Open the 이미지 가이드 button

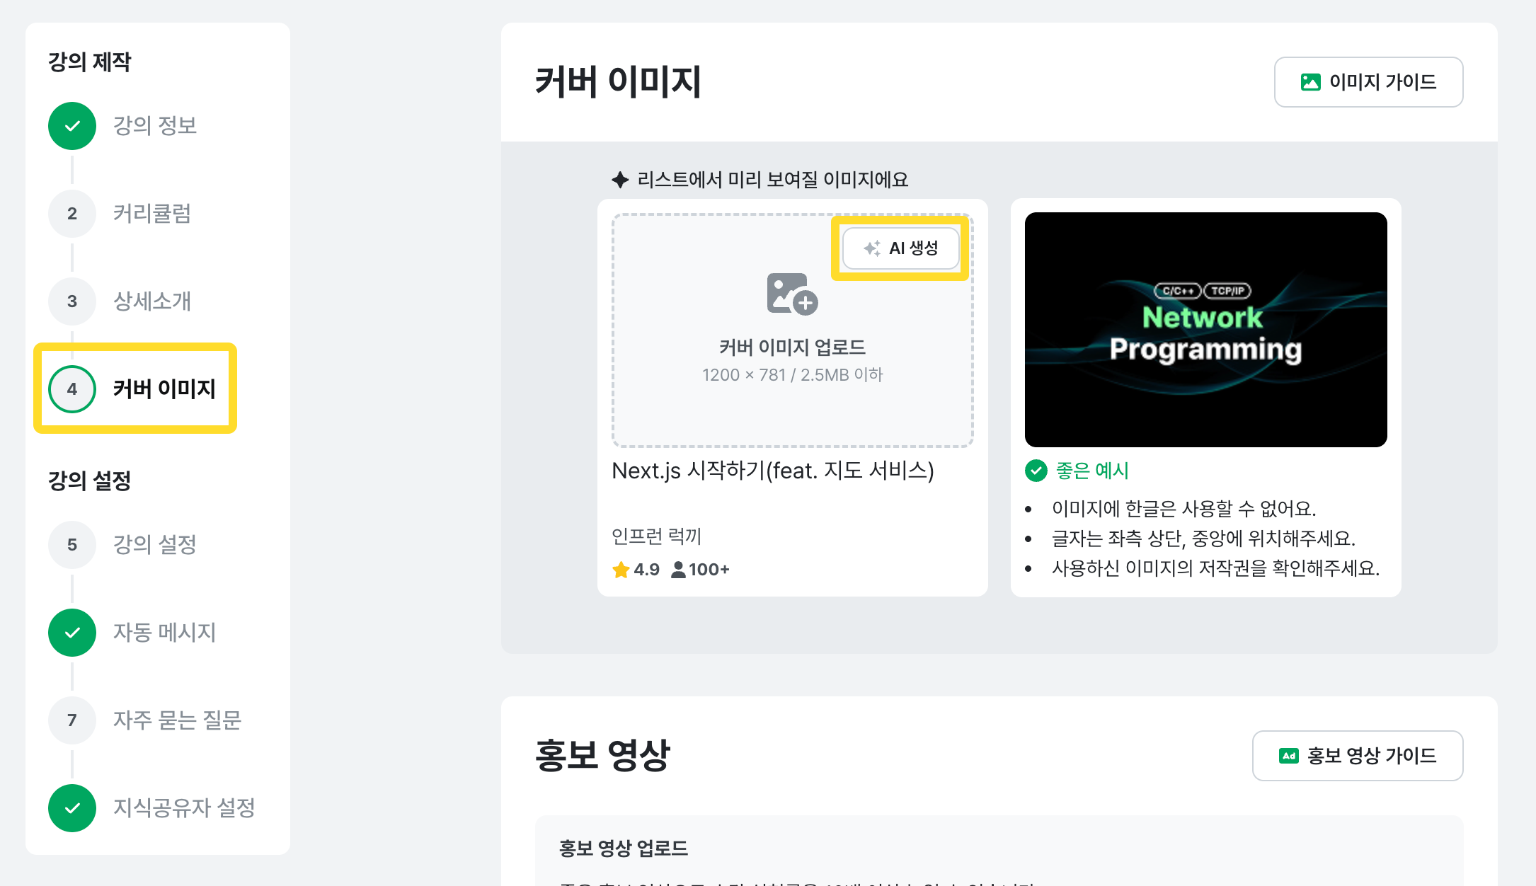1368,82
